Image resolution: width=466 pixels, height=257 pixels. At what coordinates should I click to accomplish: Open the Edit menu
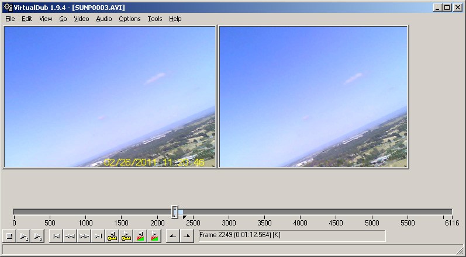point(27,19)
